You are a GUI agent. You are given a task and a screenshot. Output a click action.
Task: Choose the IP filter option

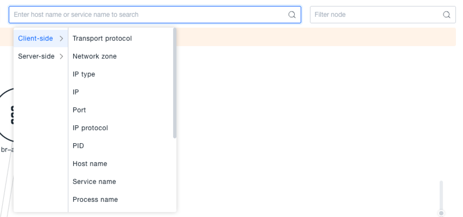coord(76,92)
